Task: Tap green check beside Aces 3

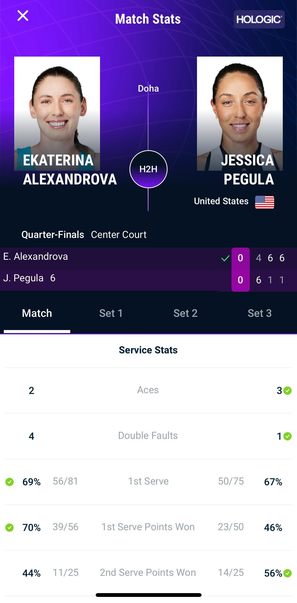Action: [287, 391]
